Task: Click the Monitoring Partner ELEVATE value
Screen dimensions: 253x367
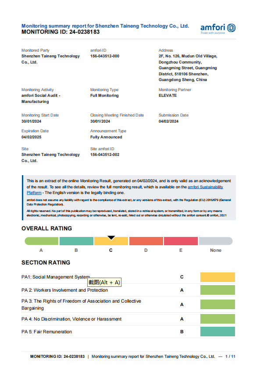Action: pyautogui.click(x=168, y=95)
